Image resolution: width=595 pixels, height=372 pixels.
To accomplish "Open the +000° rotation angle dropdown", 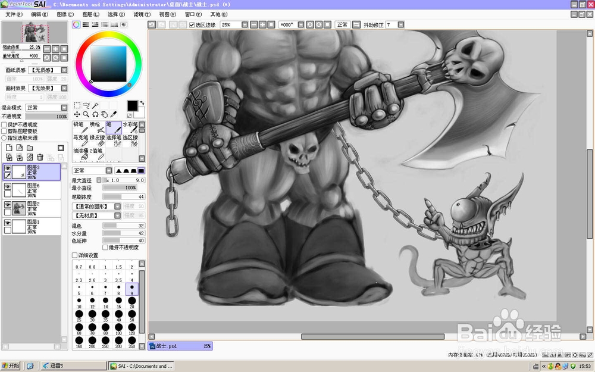I will [x=301, y=24].
